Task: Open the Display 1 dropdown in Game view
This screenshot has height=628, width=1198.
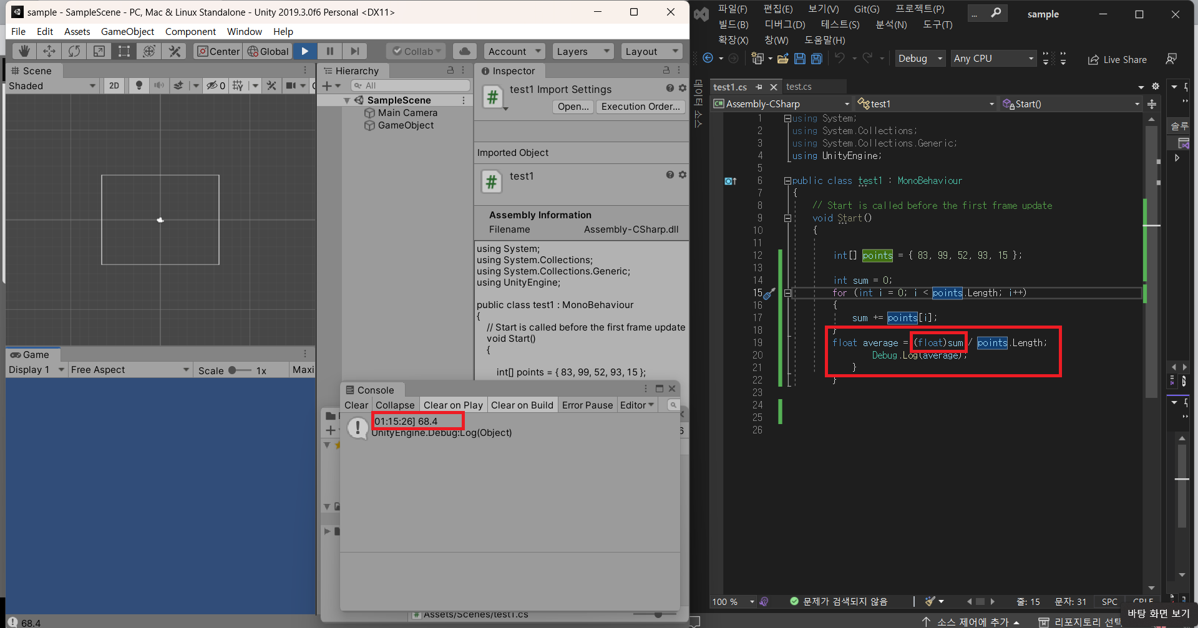Action: 36,370
